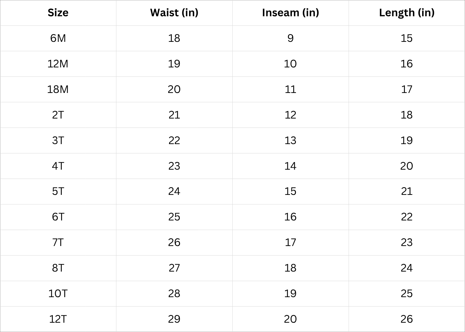Select the 2T size cell
Screen dimensions: 465x332
(58, 115)
